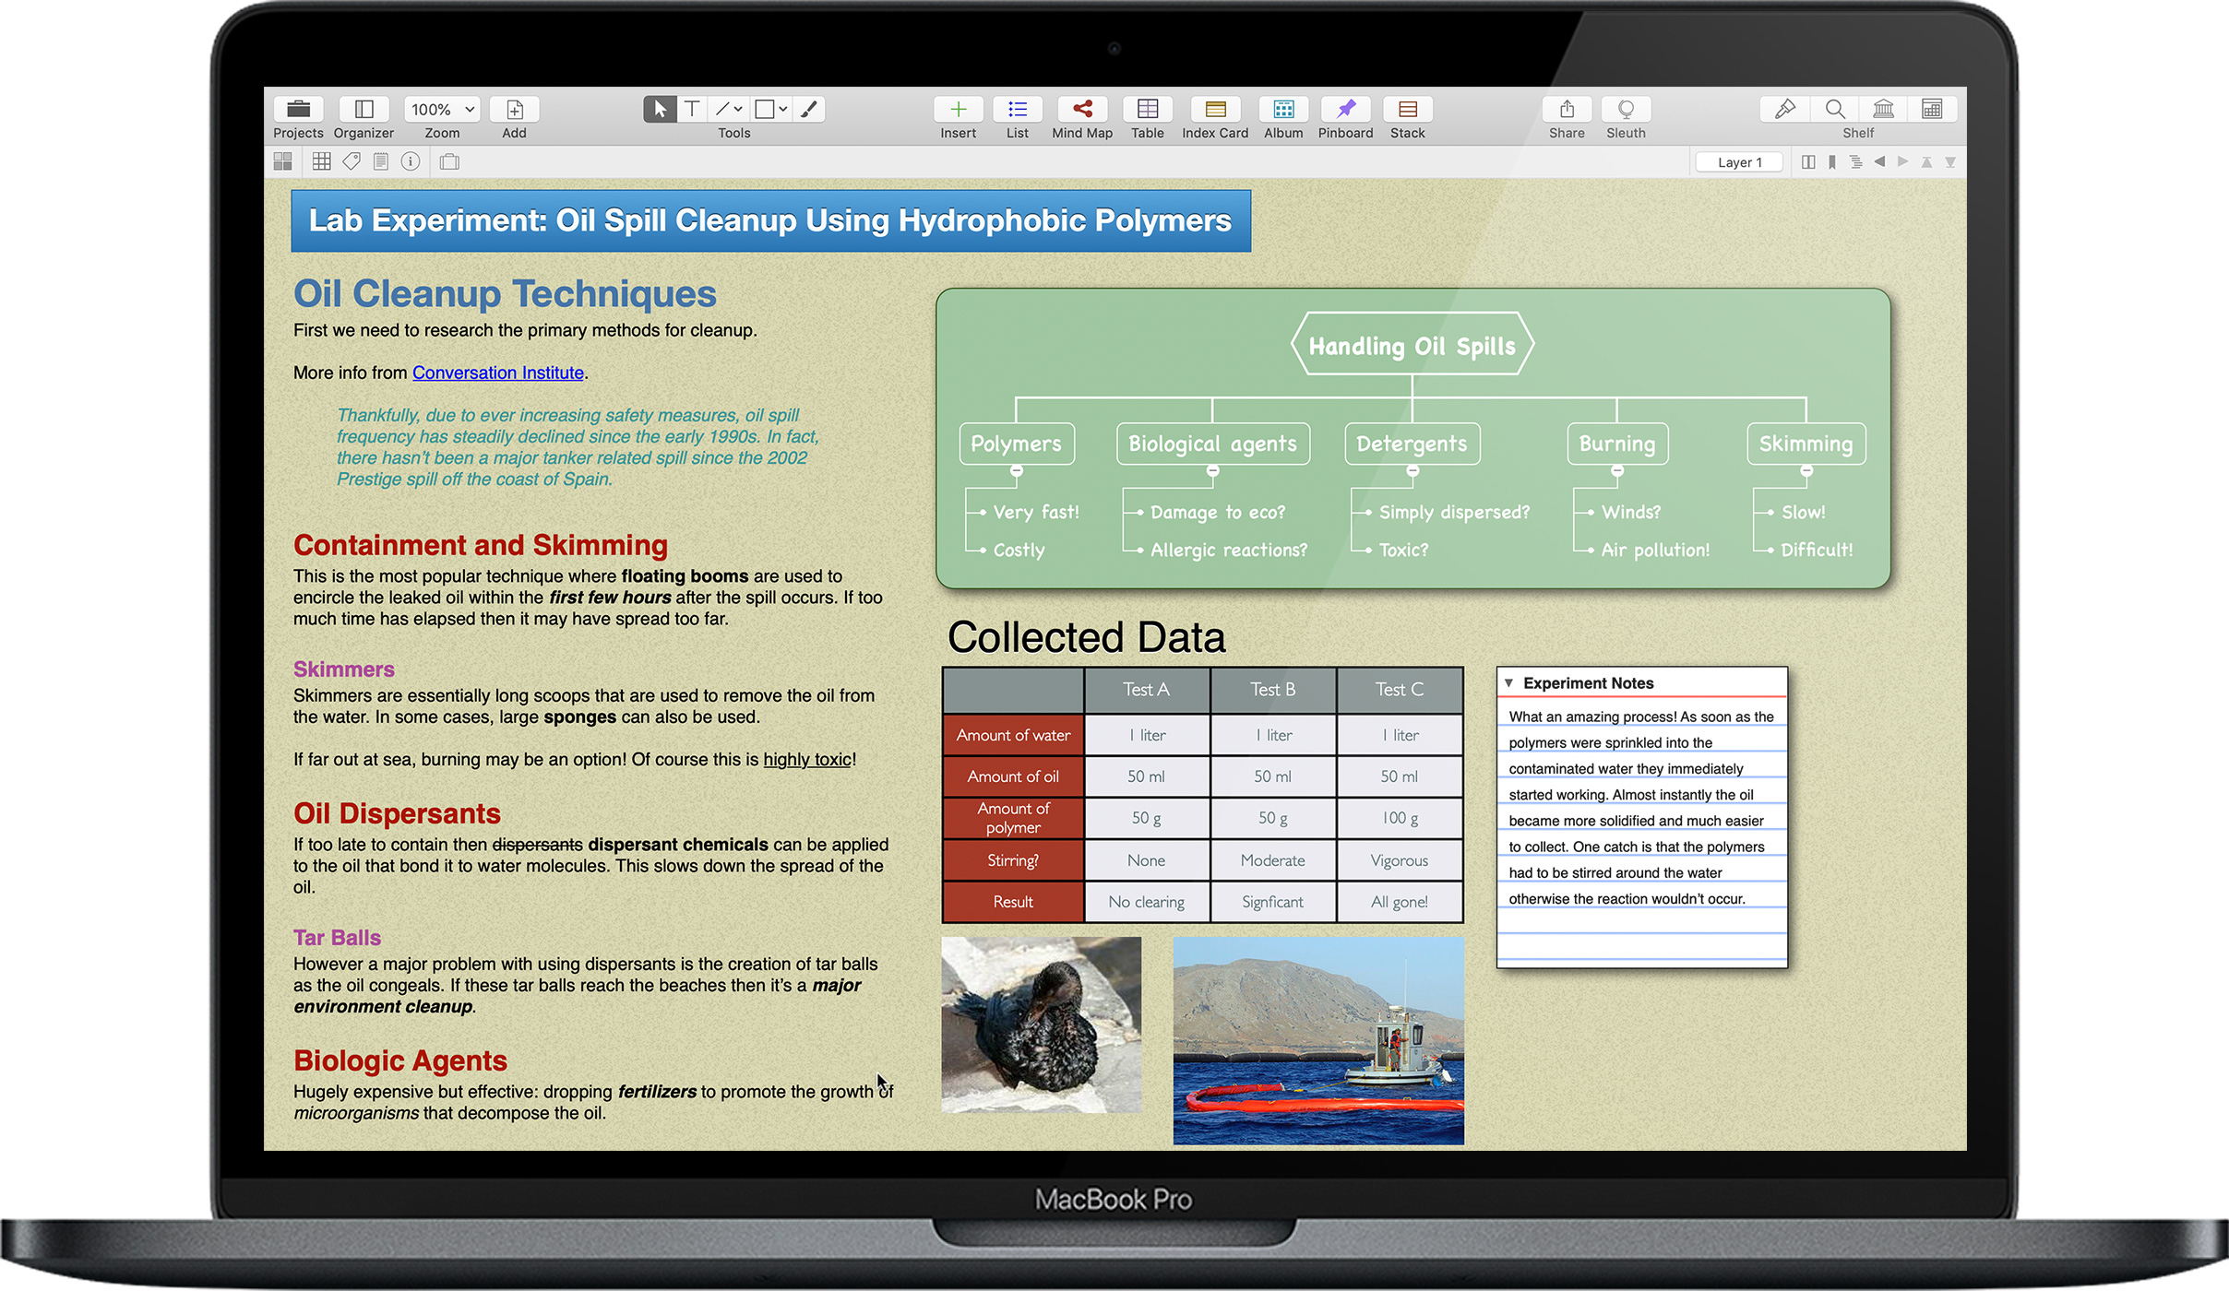Select the Text tool

tap(691, 109)
